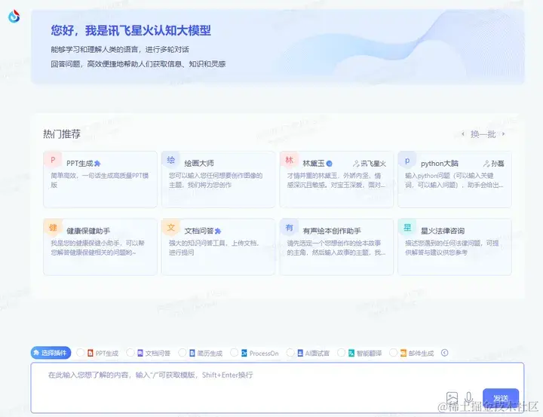Open the 文档问答 recommendation card
This screenshot has width=543, height=417.
click(218, 247)
